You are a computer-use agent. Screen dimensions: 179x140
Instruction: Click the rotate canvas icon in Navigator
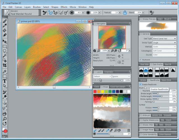pyautogui.click(x=120, y=51)
